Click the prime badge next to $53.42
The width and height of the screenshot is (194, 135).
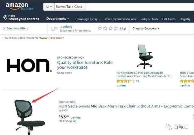pos(76,118)
